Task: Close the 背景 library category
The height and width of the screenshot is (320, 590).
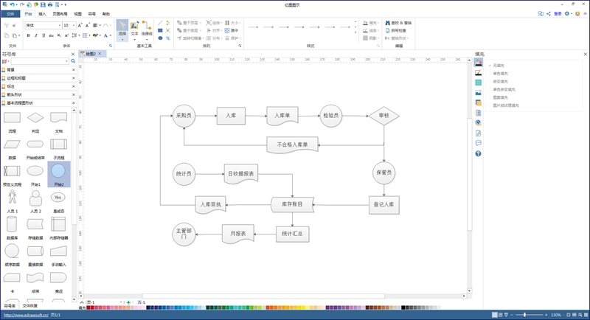Action: pyautogui.click(x=73, y=69)
